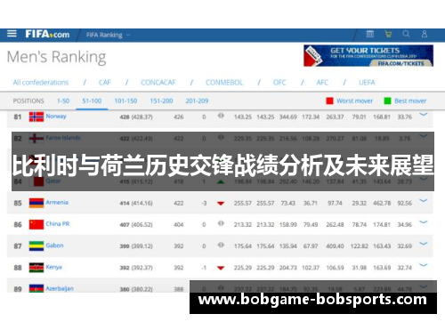Filter by the UEFA confederation

pyautogui.click(x=367, y=83)
